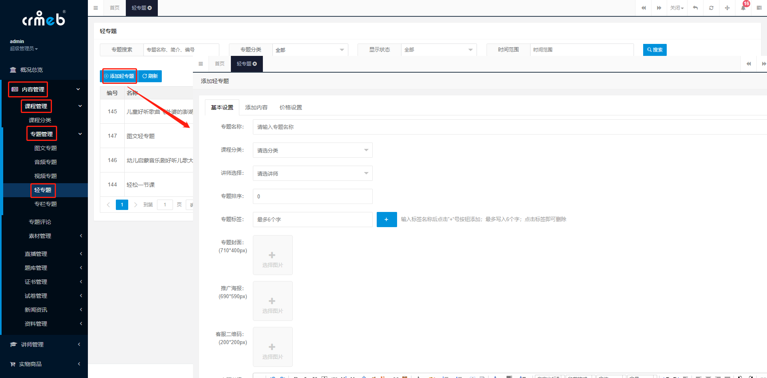The height and width of the screenshot is (378, 767).
Task: Open the 显示状态 filter dropdown
Action: pyautogui.click(x=438, y=50)
